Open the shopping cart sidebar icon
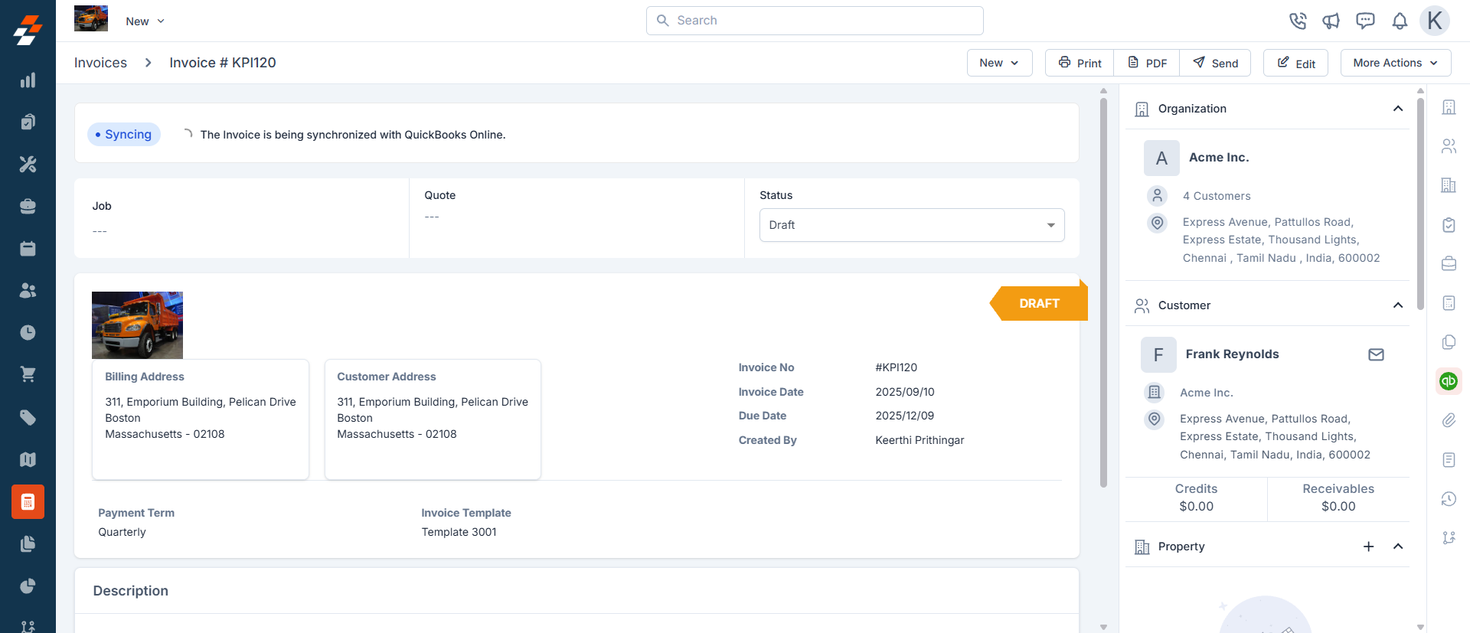1470x633 pixels. (28, 374)
